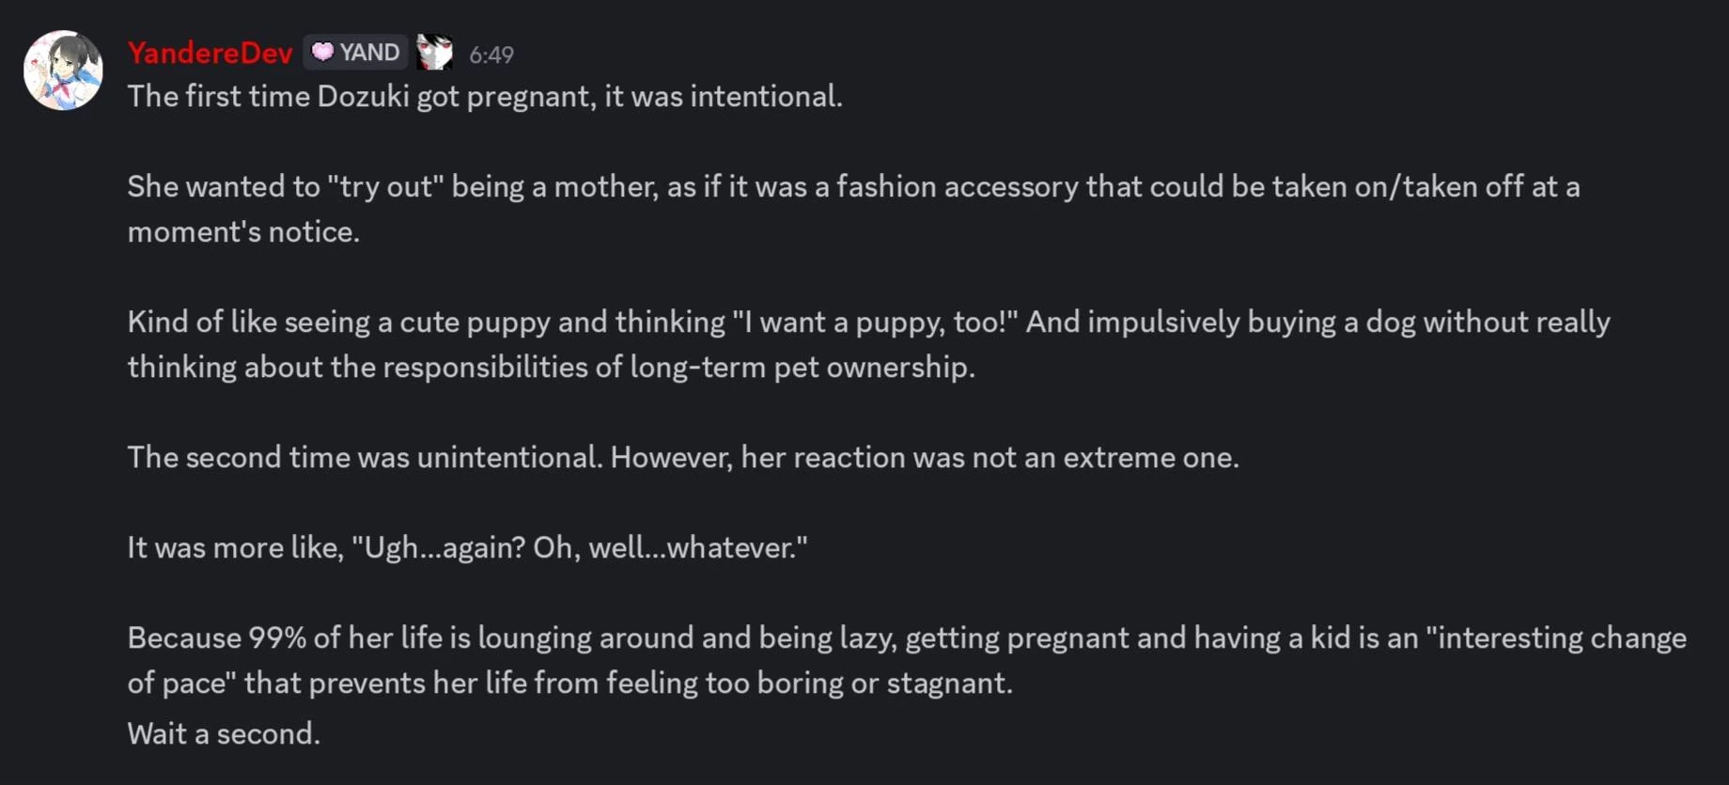1729x785 pixels.
Task: Click the line starting "Kind of like seeing"
Action: [868, 322]
